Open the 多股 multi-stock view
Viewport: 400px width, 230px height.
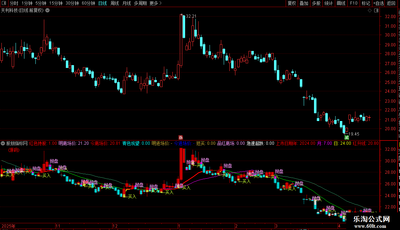click(316, 3)
